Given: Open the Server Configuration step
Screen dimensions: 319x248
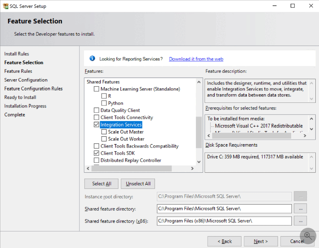Looking at the screenshot, I should [x=26, y=80].
